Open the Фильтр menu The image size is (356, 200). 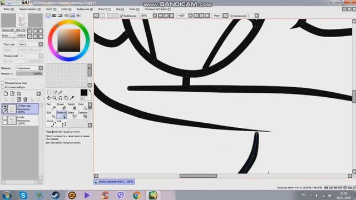[x=104, y=9]
